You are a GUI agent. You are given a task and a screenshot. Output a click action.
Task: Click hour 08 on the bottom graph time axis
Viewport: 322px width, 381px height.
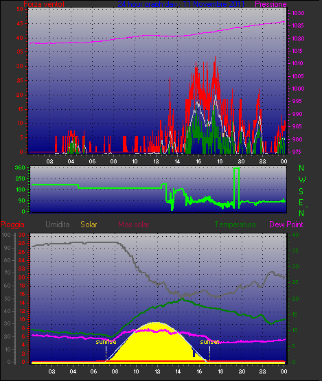115,371
